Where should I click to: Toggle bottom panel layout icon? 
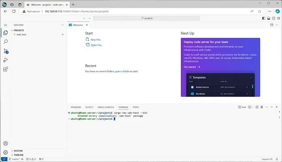click(x=269, y=18)
